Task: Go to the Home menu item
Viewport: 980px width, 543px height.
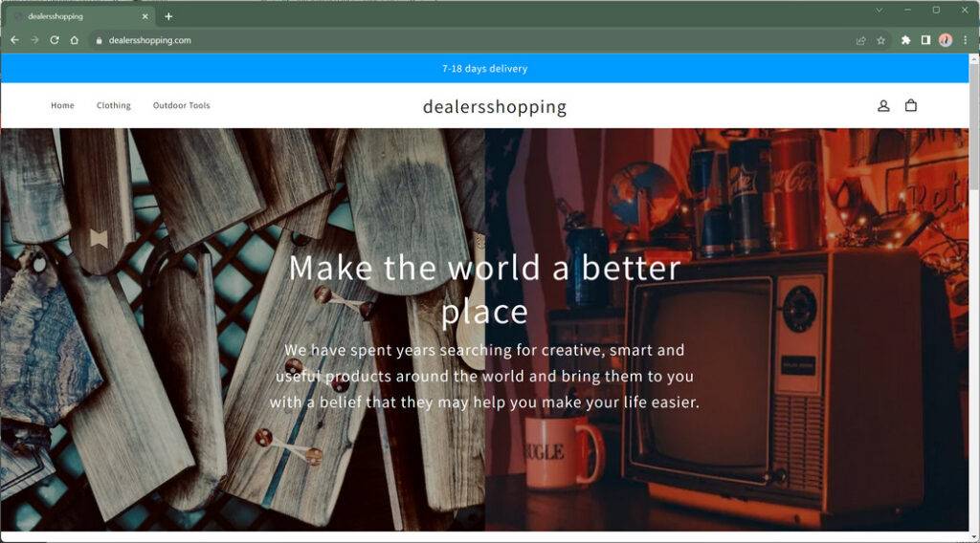Action: click(62, 105)
